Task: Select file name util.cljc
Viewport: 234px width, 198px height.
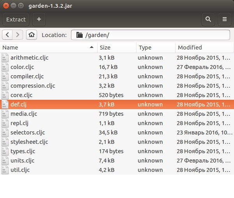Action: [x=20, y=170]
